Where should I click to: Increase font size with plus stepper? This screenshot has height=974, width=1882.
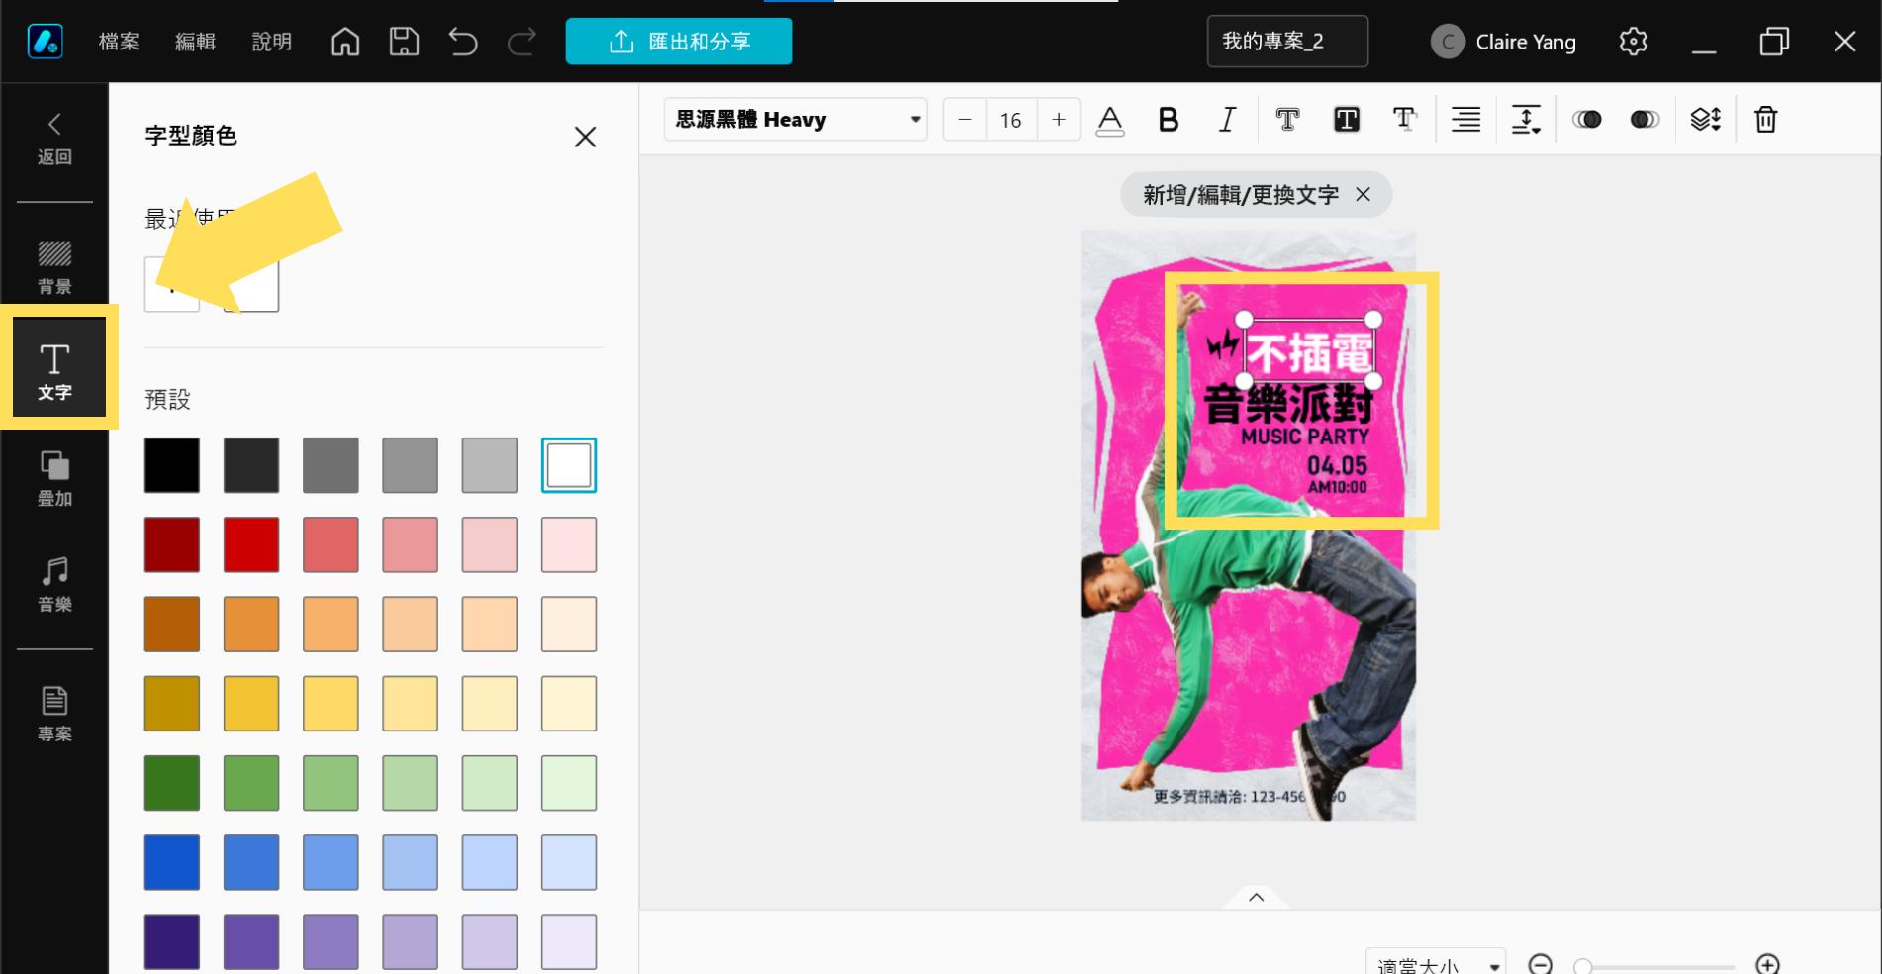(x=1059, y=120)
